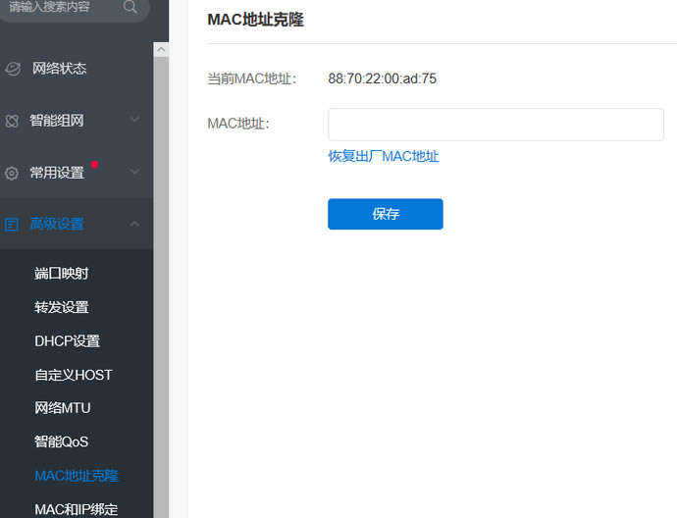Viewport: 677px width, 518px height.
Task: Open the MAC和IP绑定 page
Action: (77, 509)
